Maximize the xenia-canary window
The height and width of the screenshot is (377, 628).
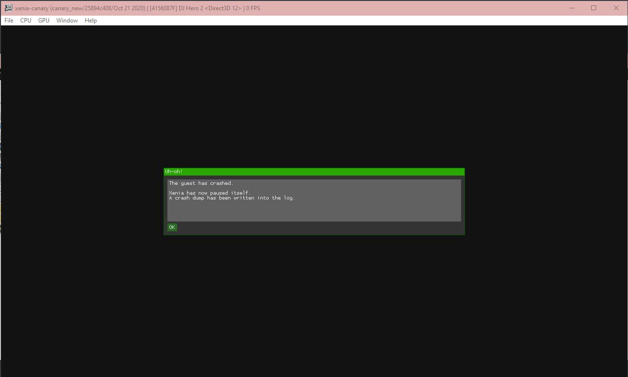tap(594, 8)
